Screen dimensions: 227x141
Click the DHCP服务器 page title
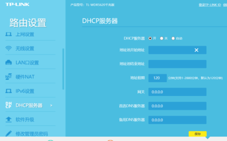coord(100,21)
